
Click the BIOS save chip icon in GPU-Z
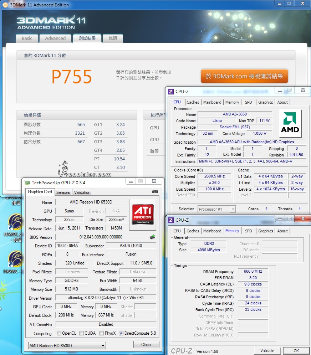[152, 237]
